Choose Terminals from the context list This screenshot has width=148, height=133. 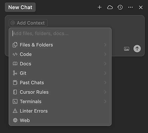(60, 101)
